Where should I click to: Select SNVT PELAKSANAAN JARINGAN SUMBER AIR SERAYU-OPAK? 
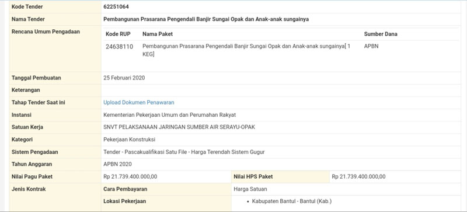pos(179,127)
